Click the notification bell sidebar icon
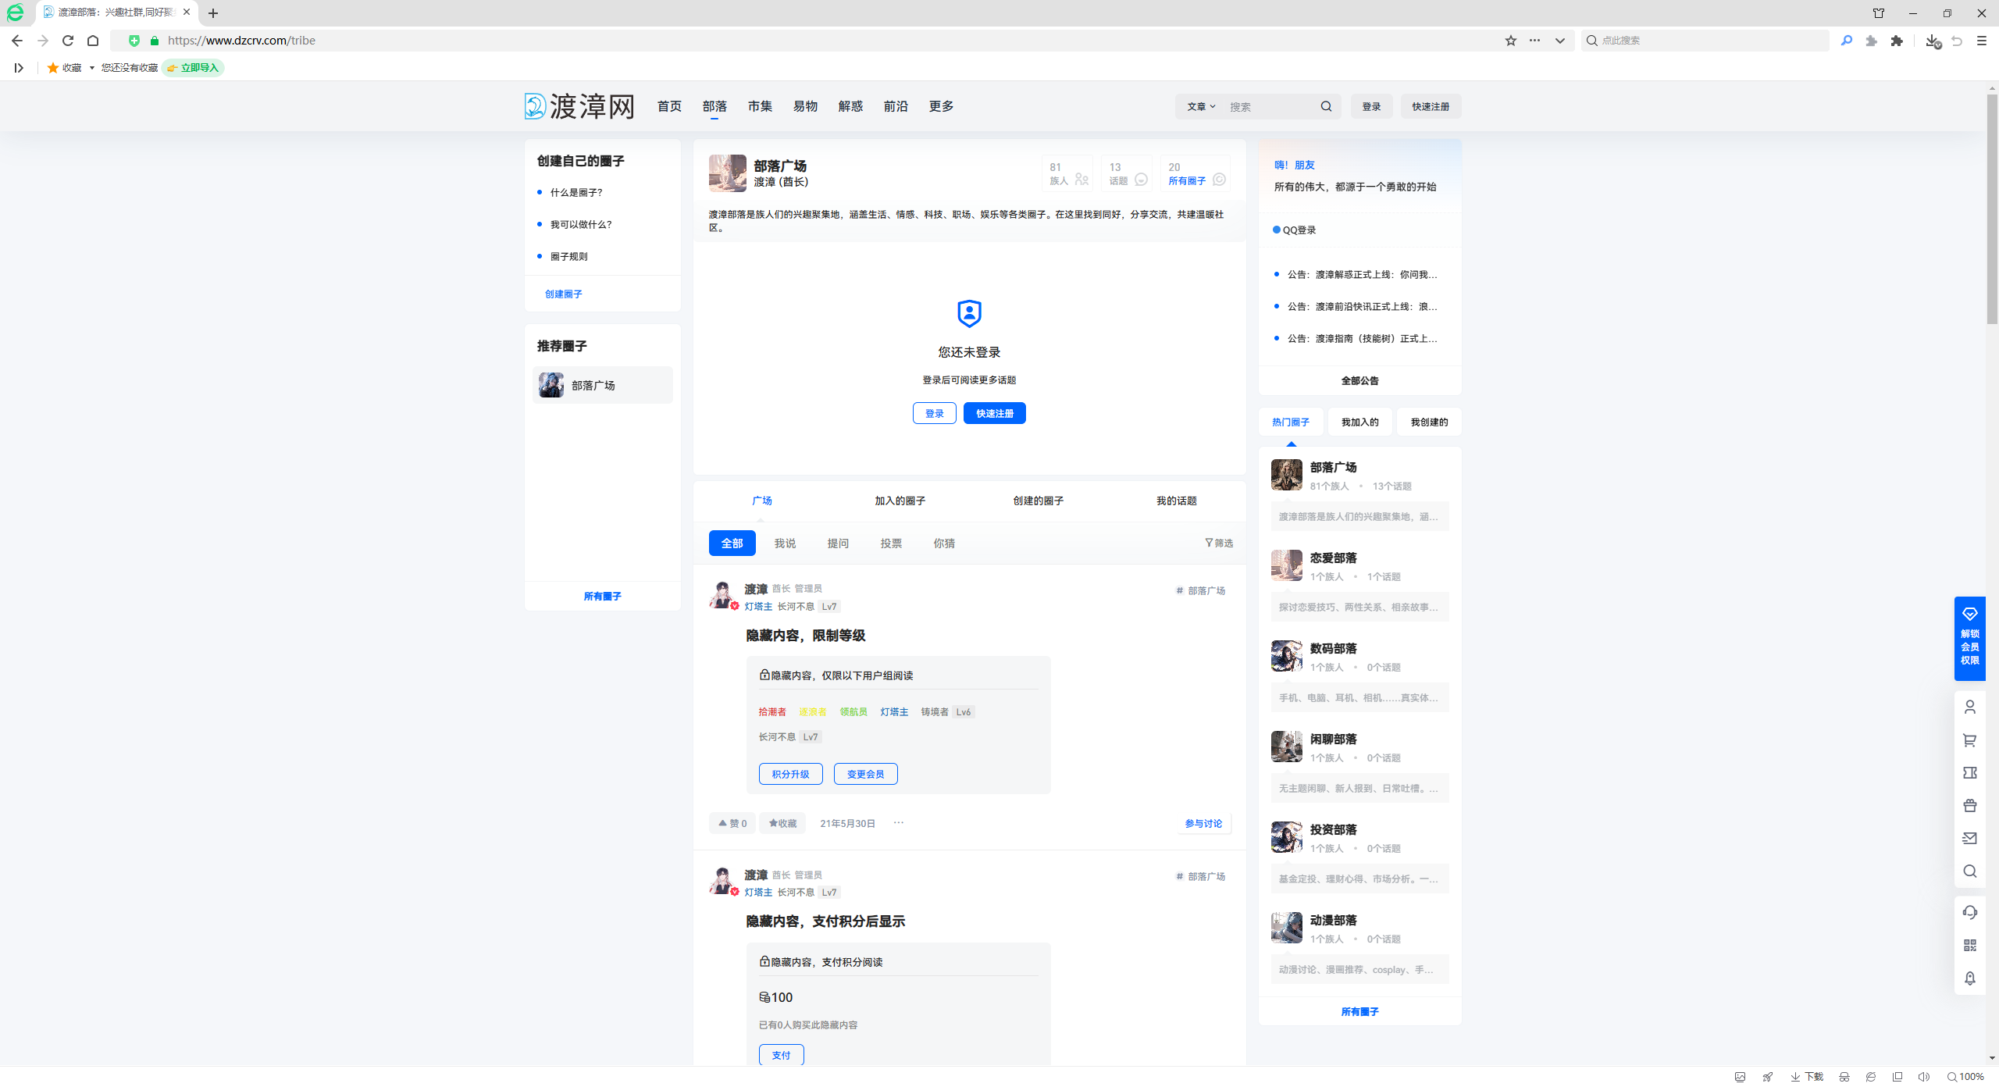Screen dimensions: 1999x1087 [x=1969, y=978]
